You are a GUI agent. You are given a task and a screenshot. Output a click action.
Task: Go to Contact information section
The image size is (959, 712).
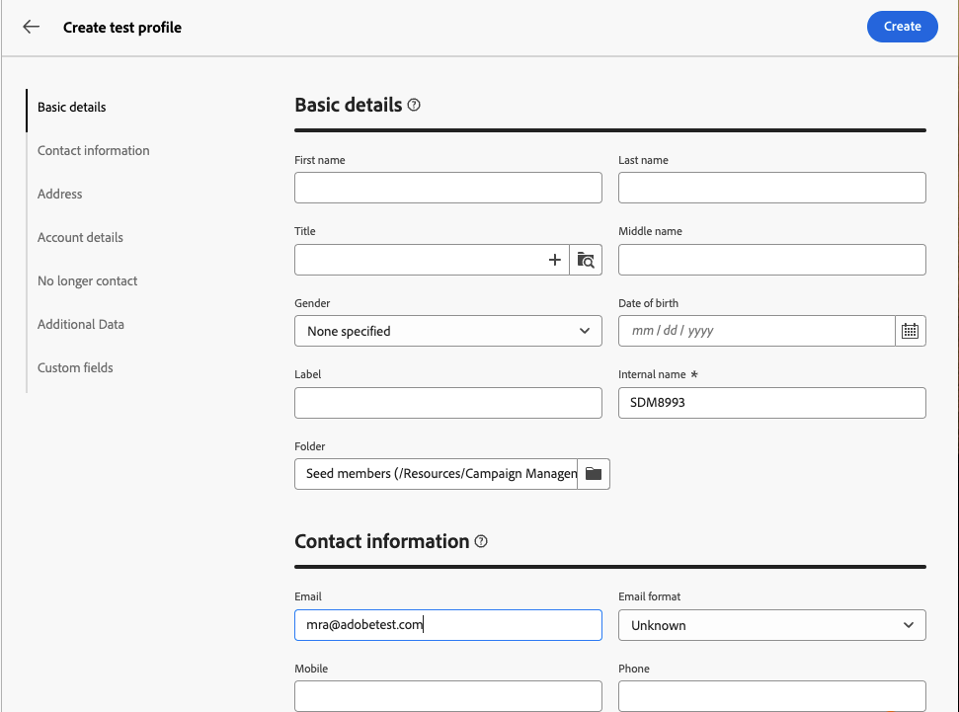pos(94,151)
